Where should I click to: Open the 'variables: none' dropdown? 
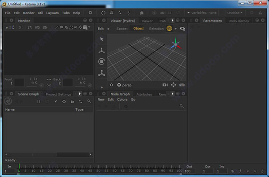tap(202, 13)
